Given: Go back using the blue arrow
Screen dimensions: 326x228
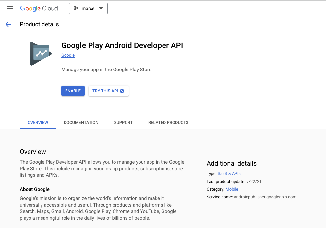Looking at the screenshot, I should point(8,24).
